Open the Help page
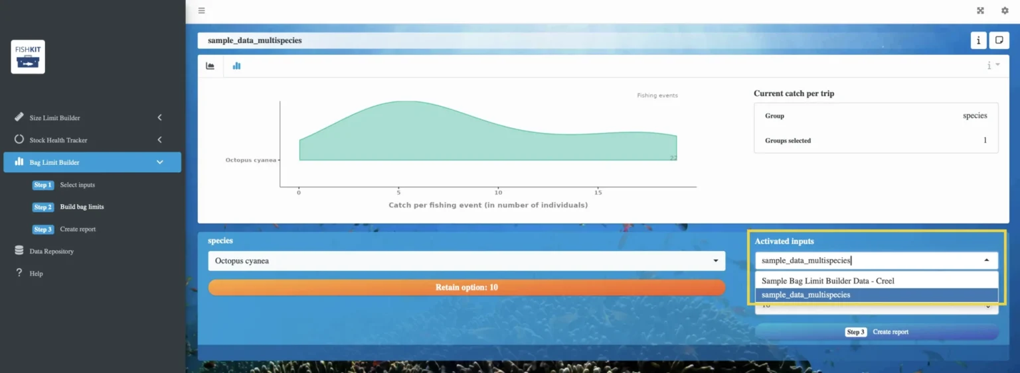The image size is (1020, 373). pos(36,274)
